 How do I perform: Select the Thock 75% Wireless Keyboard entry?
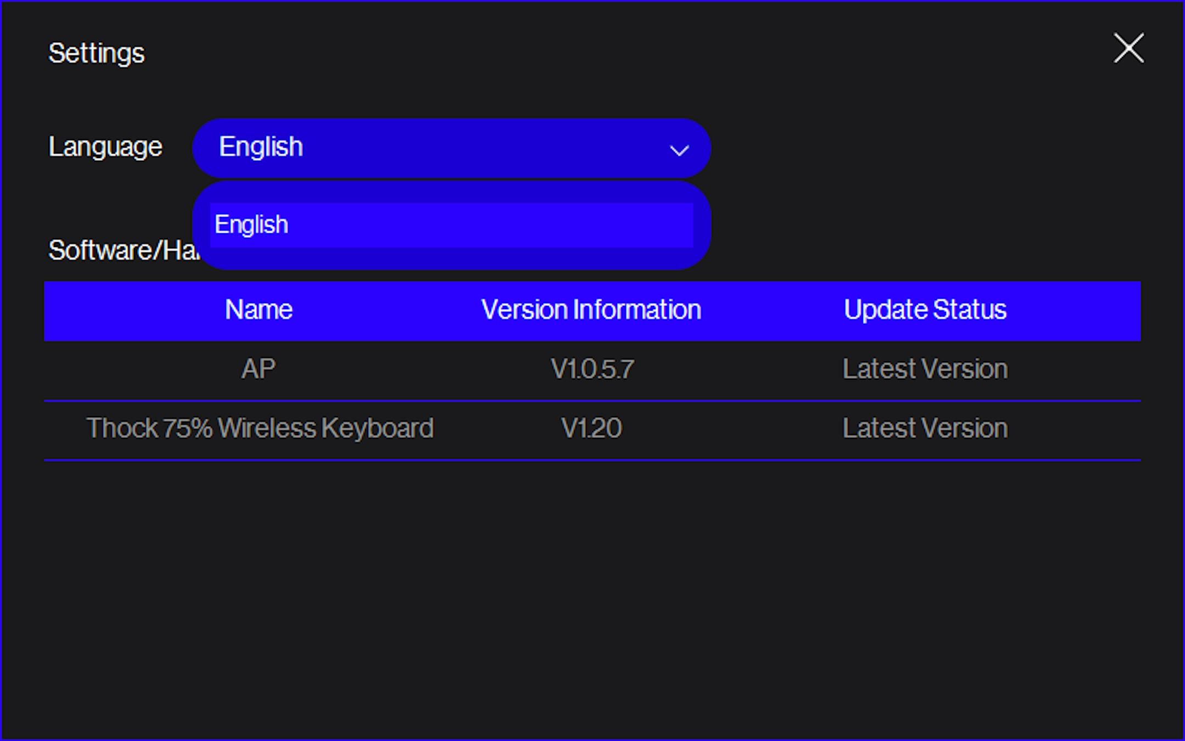click(260, 428)
